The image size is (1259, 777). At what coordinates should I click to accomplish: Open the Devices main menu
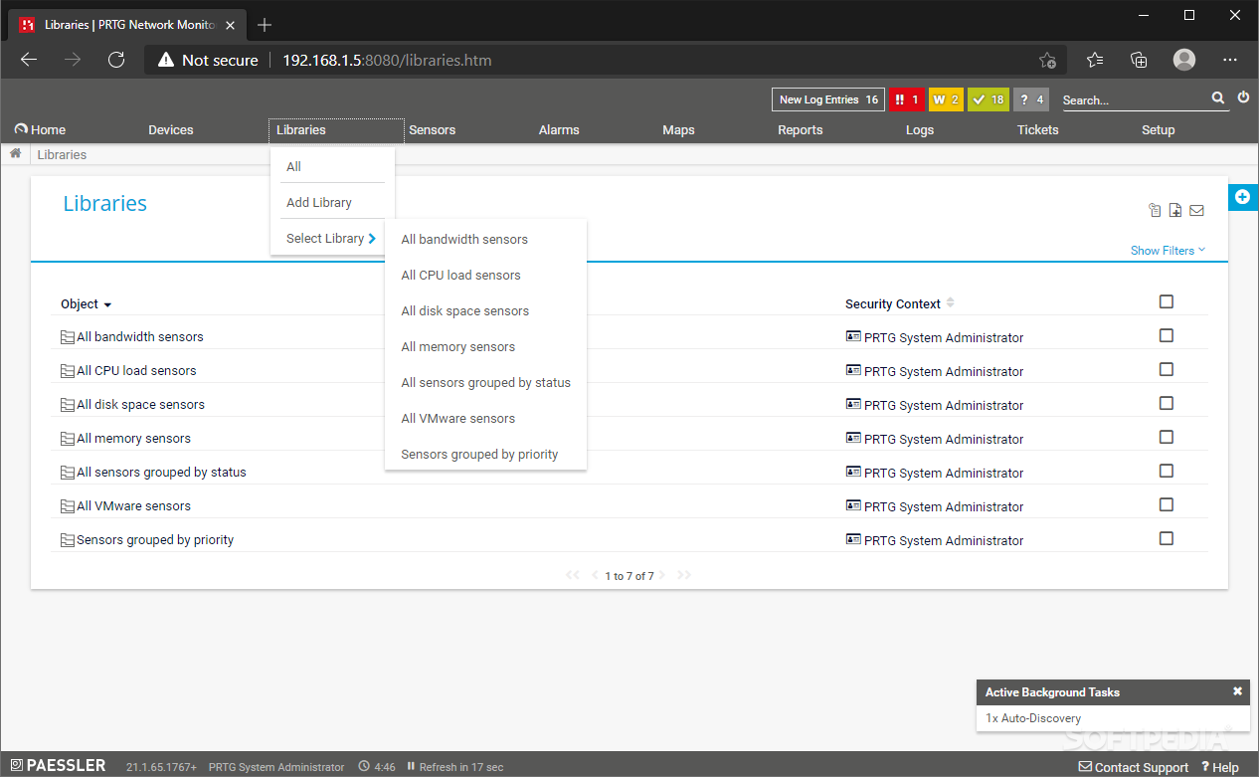click(x=171, y=130)
